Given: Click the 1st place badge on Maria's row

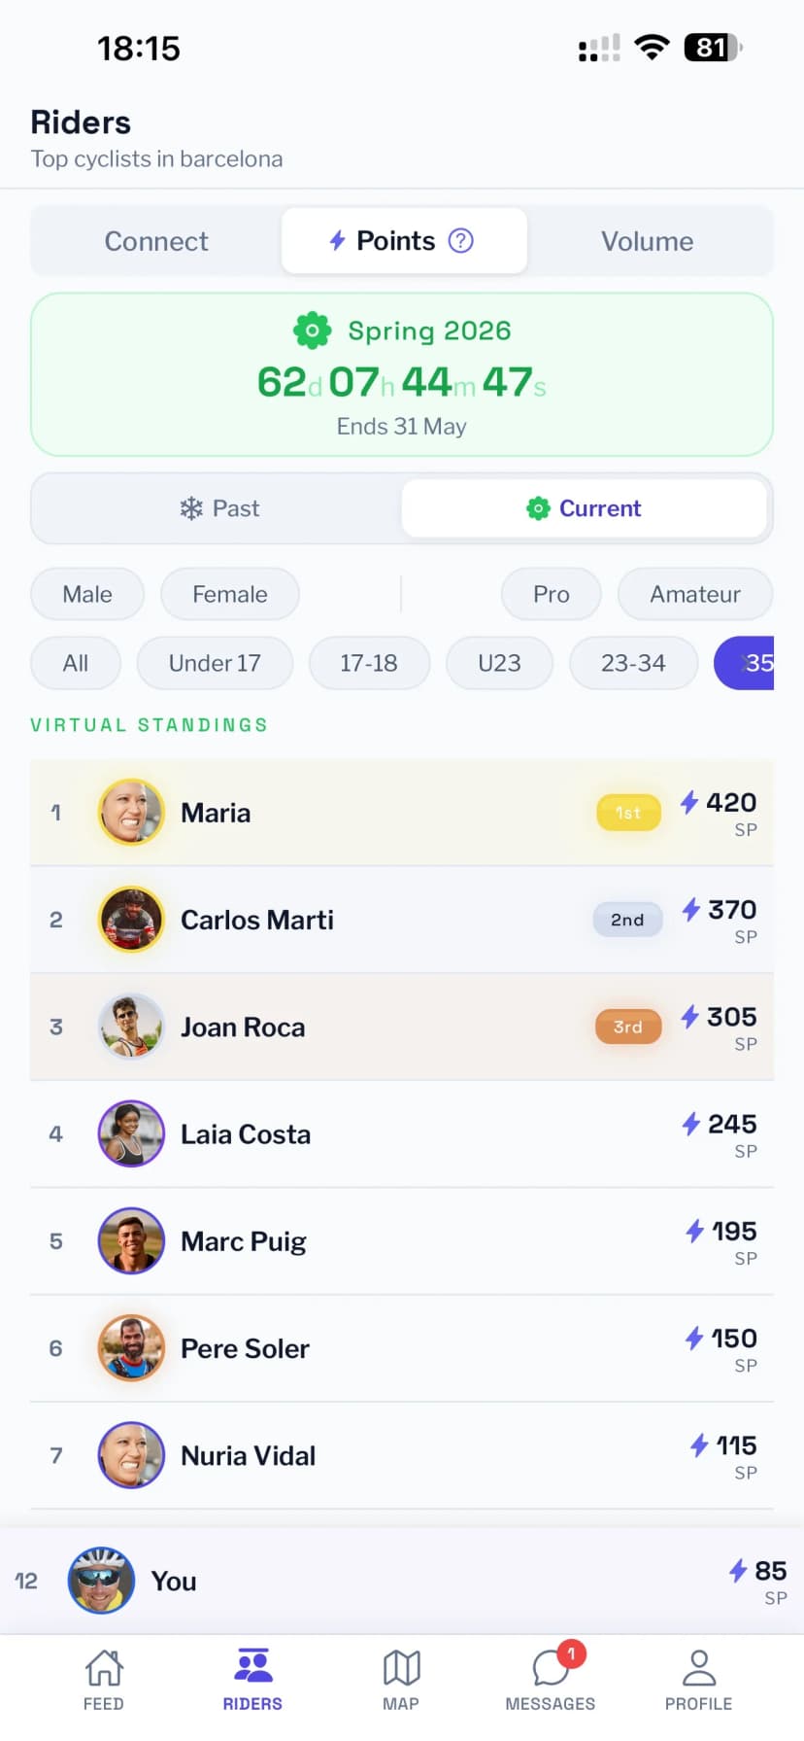Looking at the screenshot, I should (x=627, y=813).
